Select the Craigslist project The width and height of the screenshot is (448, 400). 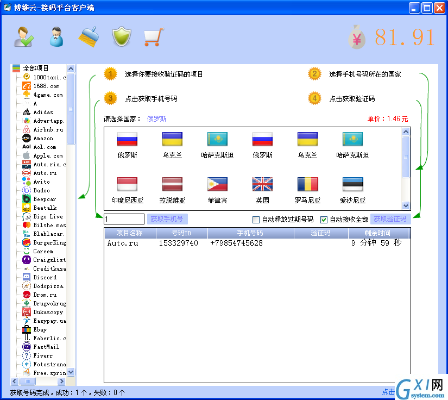click(x=49, y=260)
